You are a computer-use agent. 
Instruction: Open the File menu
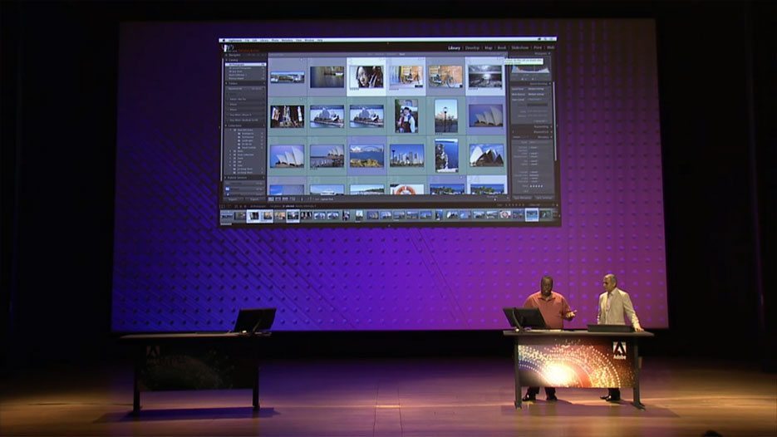[247, 40]
